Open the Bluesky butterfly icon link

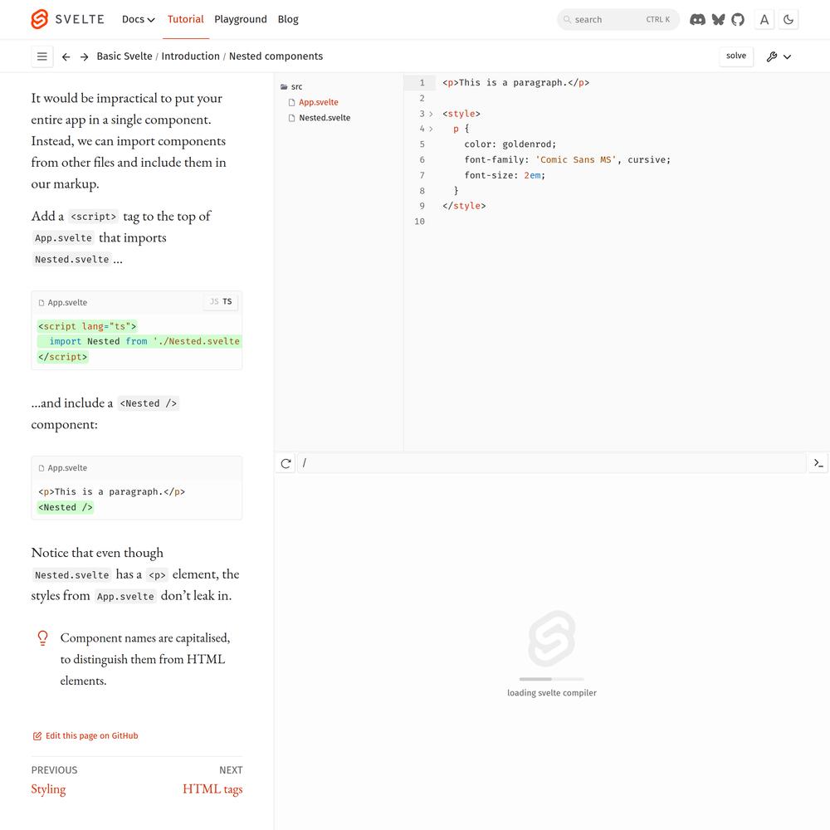[718, 20]
